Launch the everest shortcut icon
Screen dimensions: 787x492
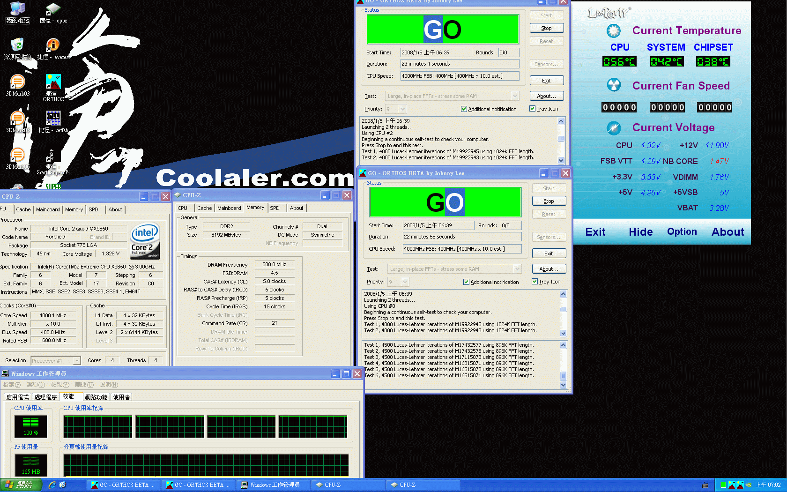coord(53,49)
